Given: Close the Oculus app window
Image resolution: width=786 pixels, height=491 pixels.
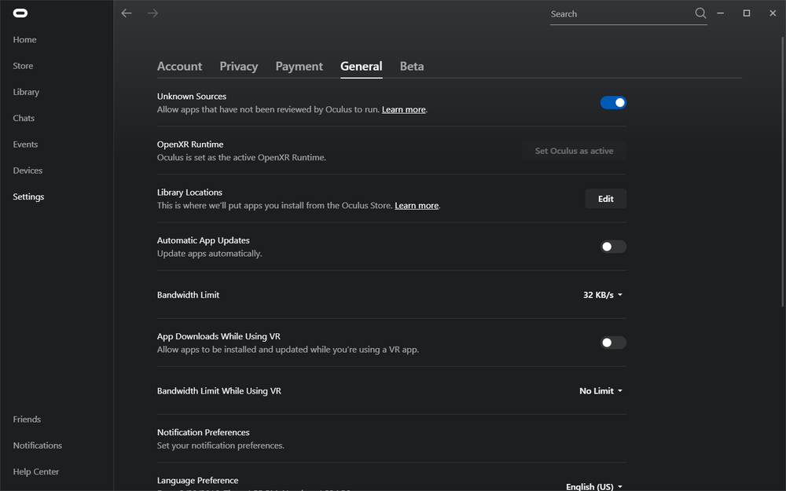Looking at the screenshot, I should click(x=771, y=13).
